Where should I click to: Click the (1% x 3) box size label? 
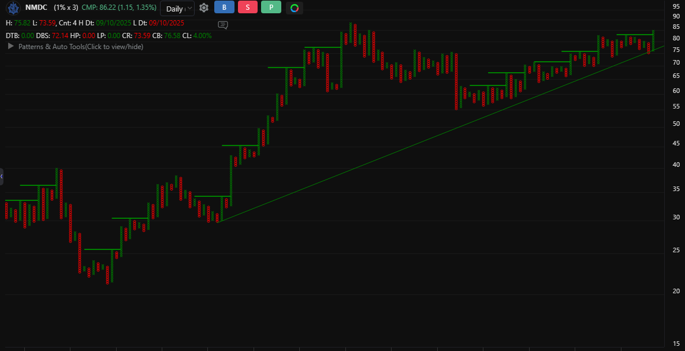66,8
